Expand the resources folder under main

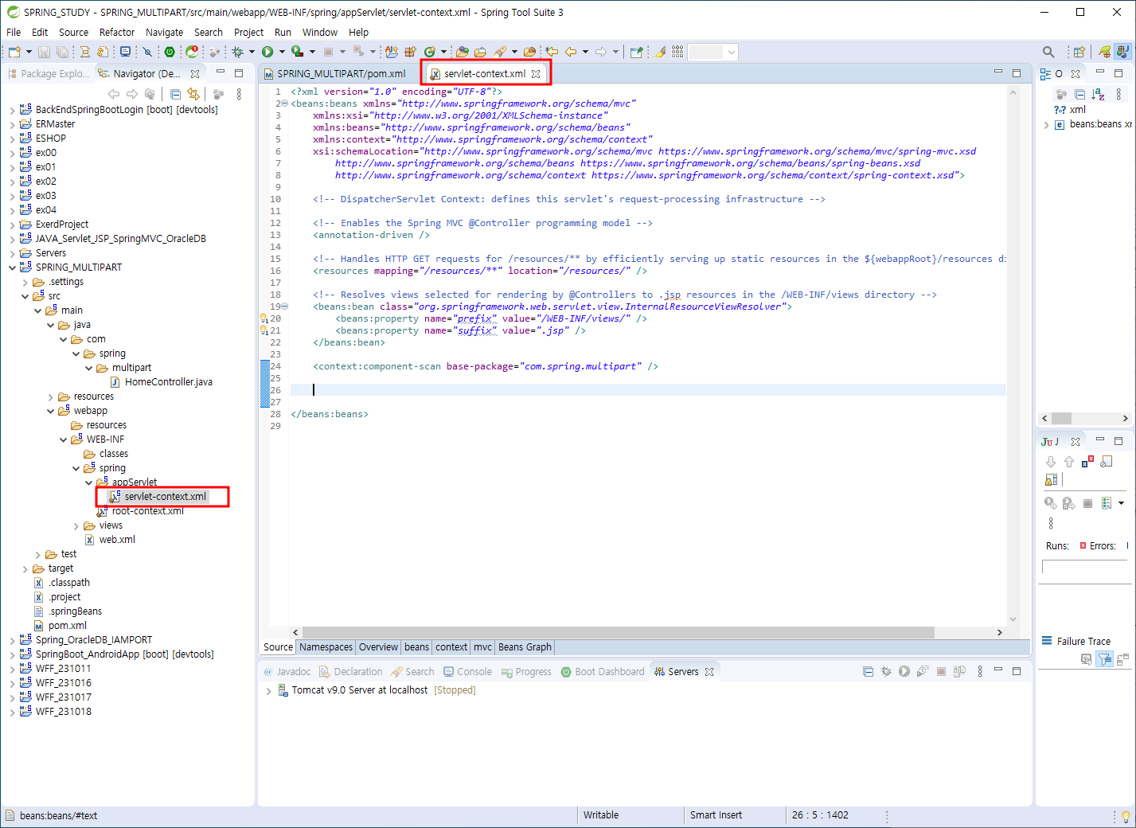point(51,396)
